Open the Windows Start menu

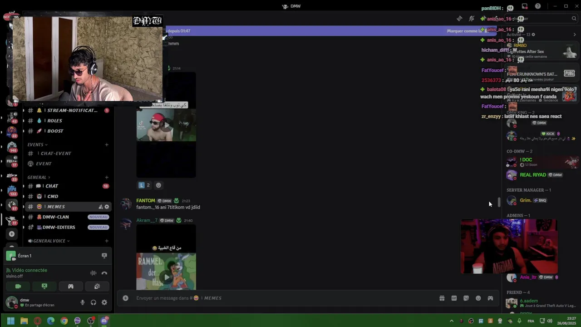point(10,321)
